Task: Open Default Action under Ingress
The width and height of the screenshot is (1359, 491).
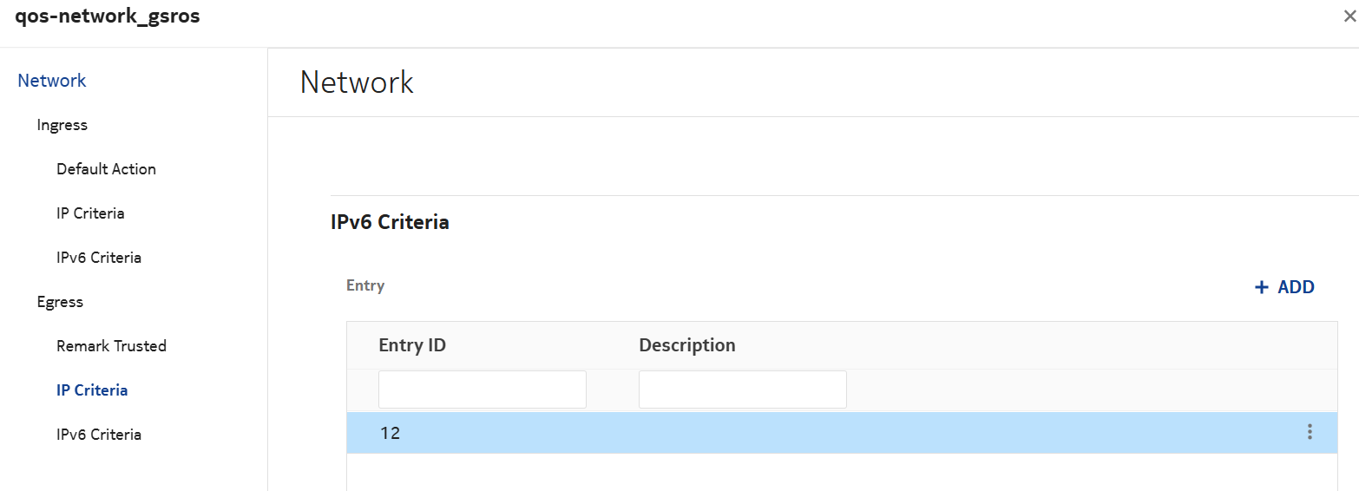Action: 106,169
